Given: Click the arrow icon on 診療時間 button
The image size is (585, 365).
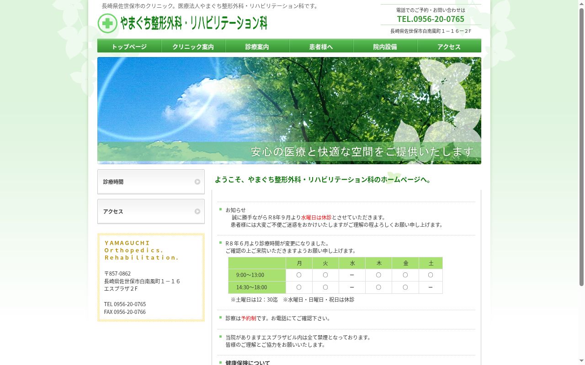Looking at the screenshot, I should click(197, 182).
